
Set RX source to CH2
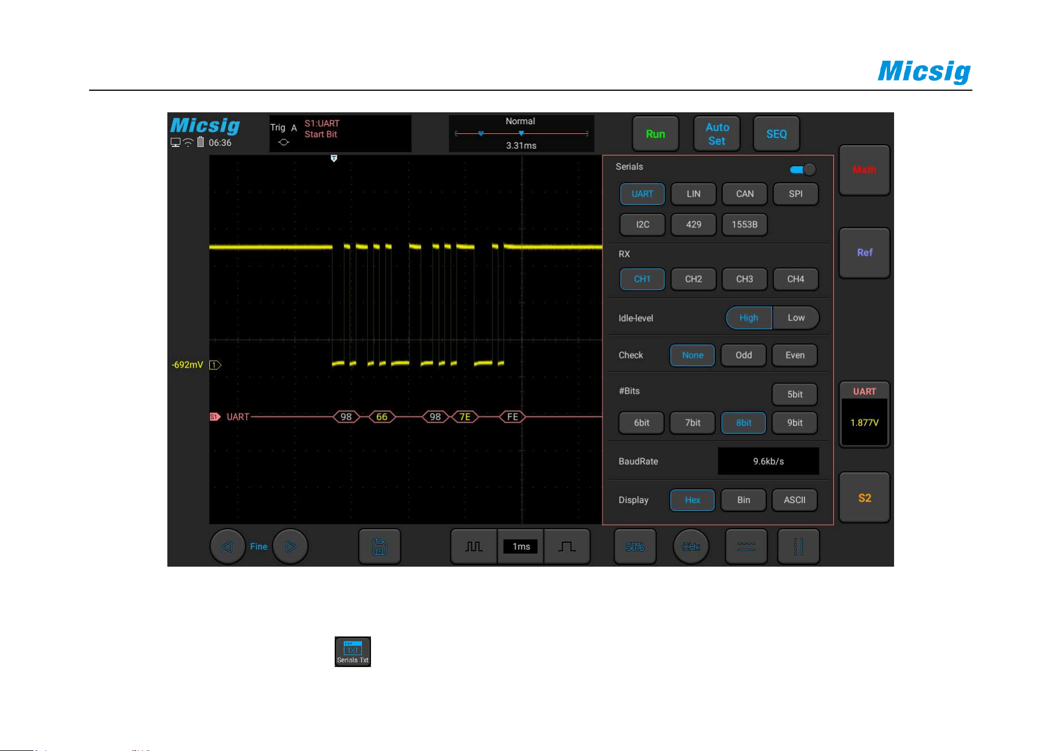[693, 279]
